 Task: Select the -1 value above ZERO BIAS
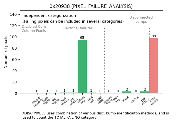click(118, 91)
